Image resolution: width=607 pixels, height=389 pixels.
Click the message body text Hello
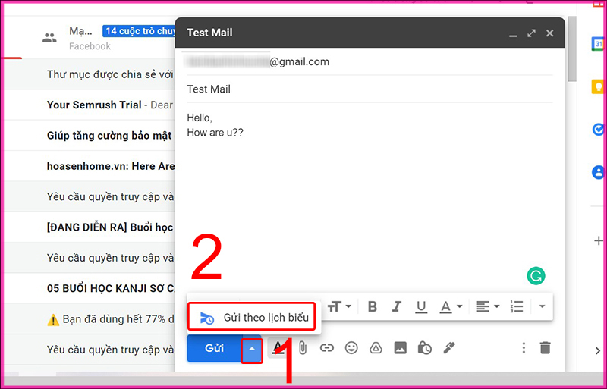(x=200, y=118)
